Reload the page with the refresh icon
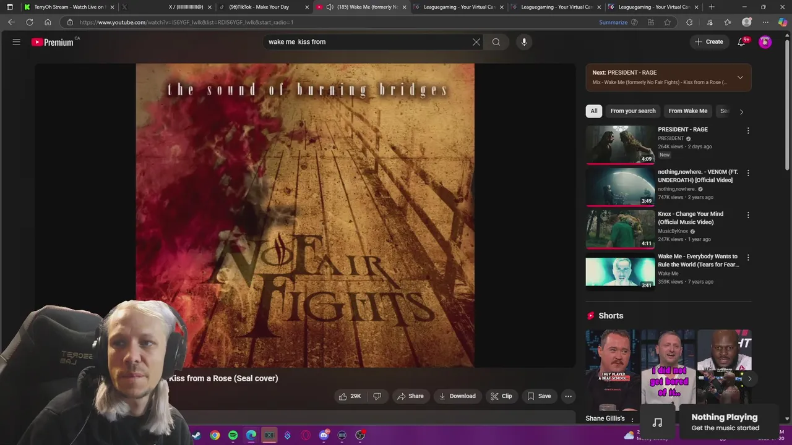792x445 pixels. pyautogui.click(x=29, y=22)
